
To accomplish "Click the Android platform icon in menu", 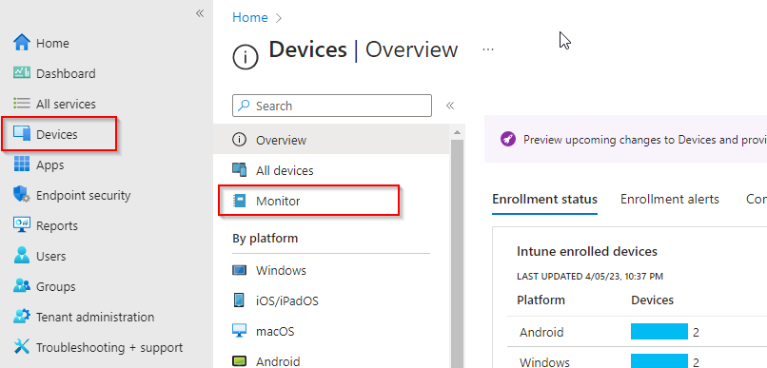I will point(239,361).
